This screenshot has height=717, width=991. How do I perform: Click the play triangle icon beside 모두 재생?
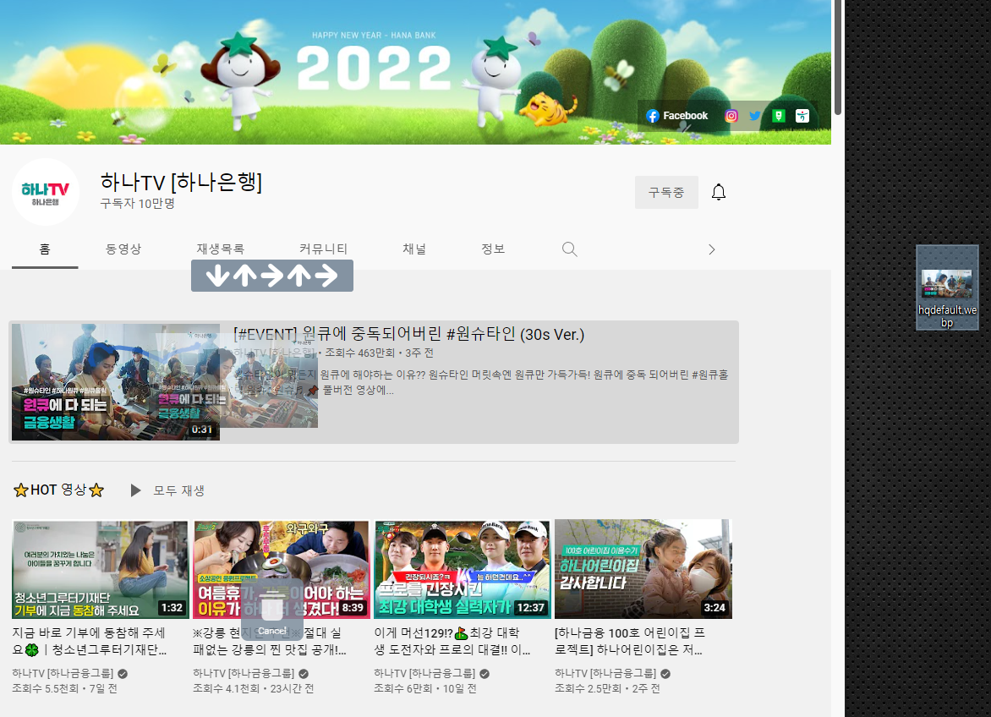pos(135,490)
